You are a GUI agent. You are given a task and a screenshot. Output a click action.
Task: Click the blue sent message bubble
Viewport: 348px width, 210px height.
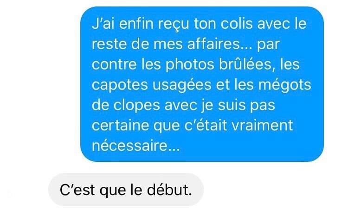click(x=202, y=84)
